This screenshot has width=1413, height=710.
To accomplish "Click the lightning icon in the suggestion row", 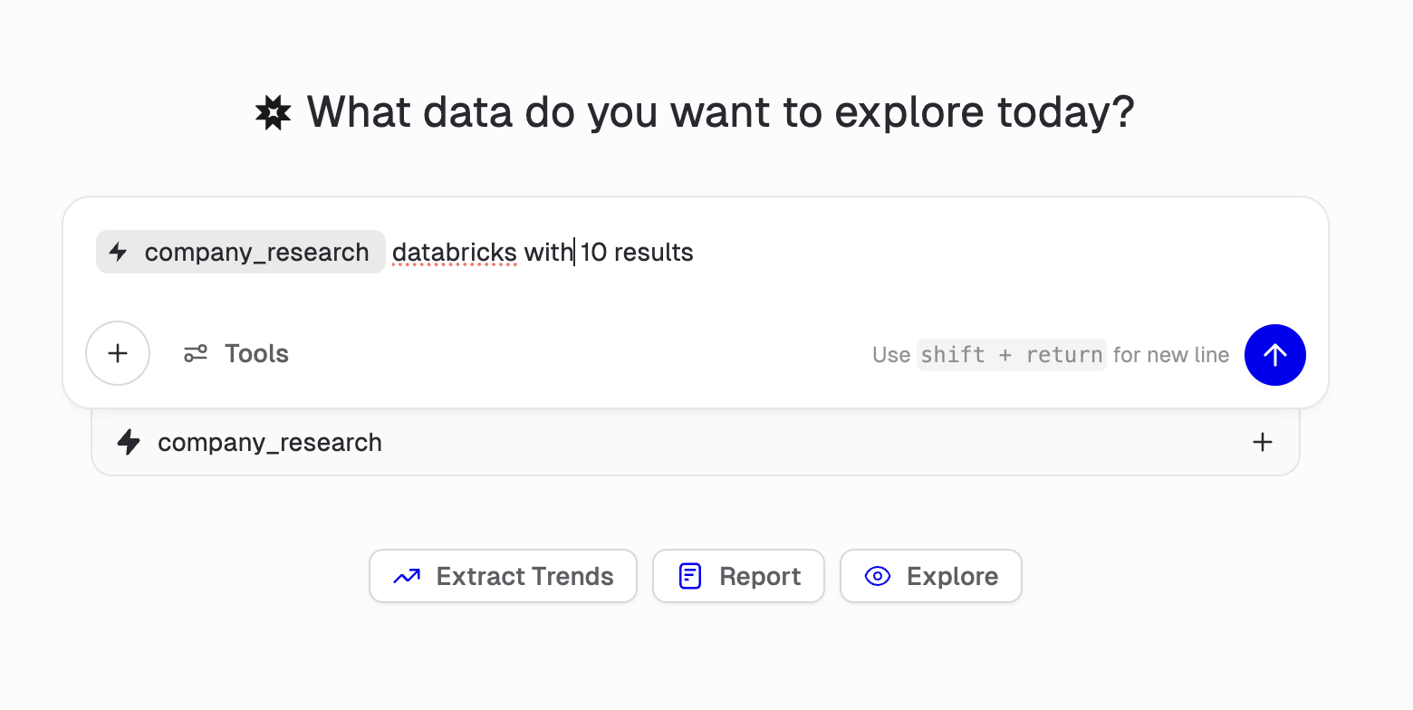I will (x=130, y=442).
